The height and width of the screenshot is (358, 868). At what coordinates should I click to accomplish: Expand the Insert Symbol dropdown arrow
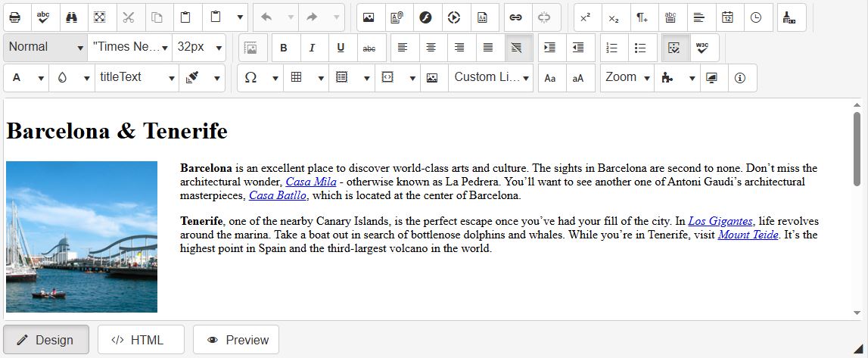pyautogui.click(x=275, y=78)
